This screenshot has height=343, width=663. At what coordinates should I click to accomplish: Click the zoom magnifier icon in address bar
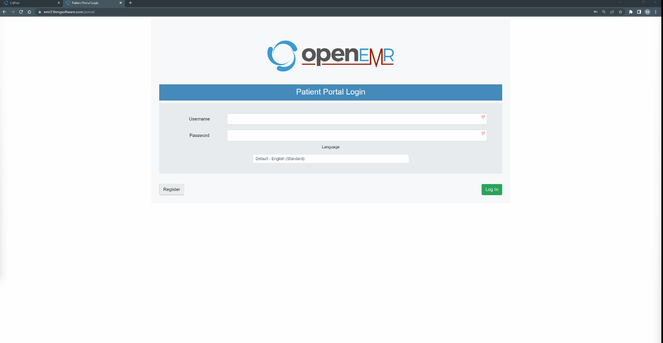(x=604, y=12)
